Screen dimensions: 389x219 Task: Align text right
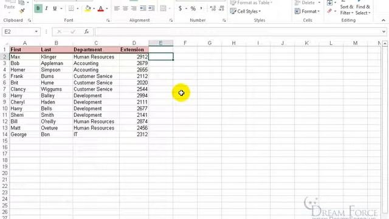tap(134, 9)
